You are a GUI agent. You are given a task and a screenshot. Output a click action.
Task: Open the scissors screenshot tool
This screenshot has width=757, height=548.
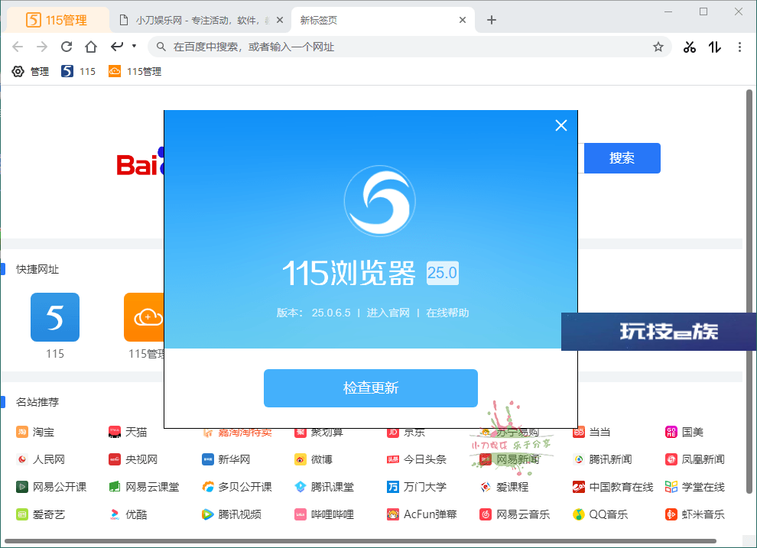(x=690, y=47)
